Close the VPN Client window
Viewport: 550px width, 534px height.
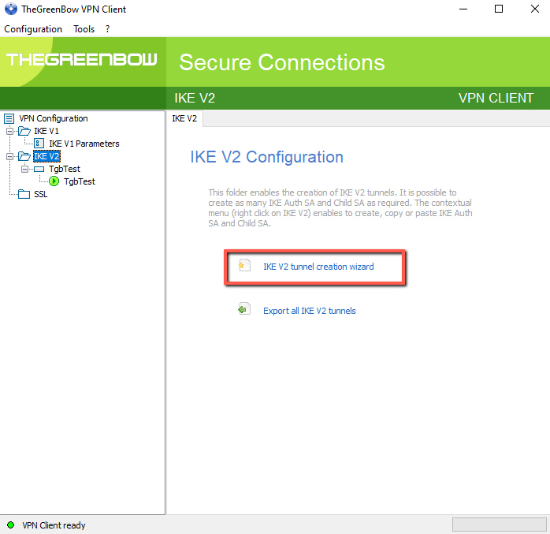point(534,9)
